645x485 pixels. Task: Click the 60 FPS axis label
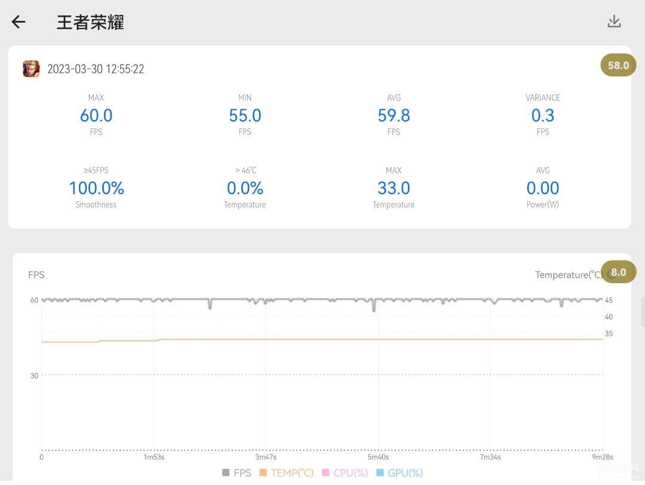34,300
